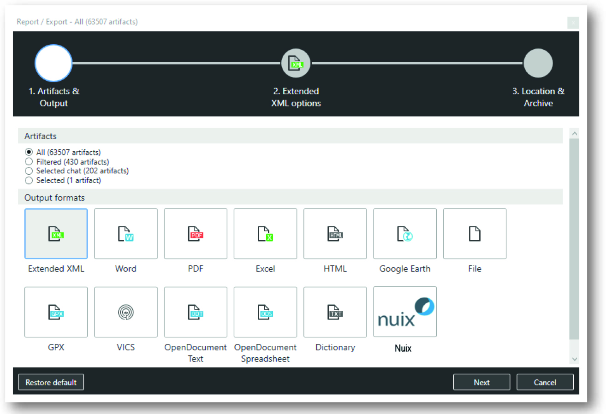The height and width of the screenshot is (414, 606).
Task: Choose the Nuix export format
Action: [404, 312]
